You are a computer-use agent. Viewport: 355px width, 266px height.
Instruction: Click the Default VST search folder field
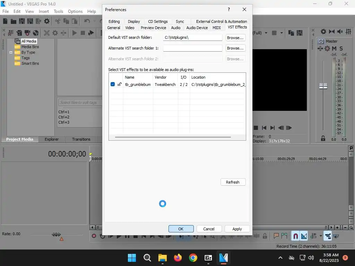(x=193, y=37)
